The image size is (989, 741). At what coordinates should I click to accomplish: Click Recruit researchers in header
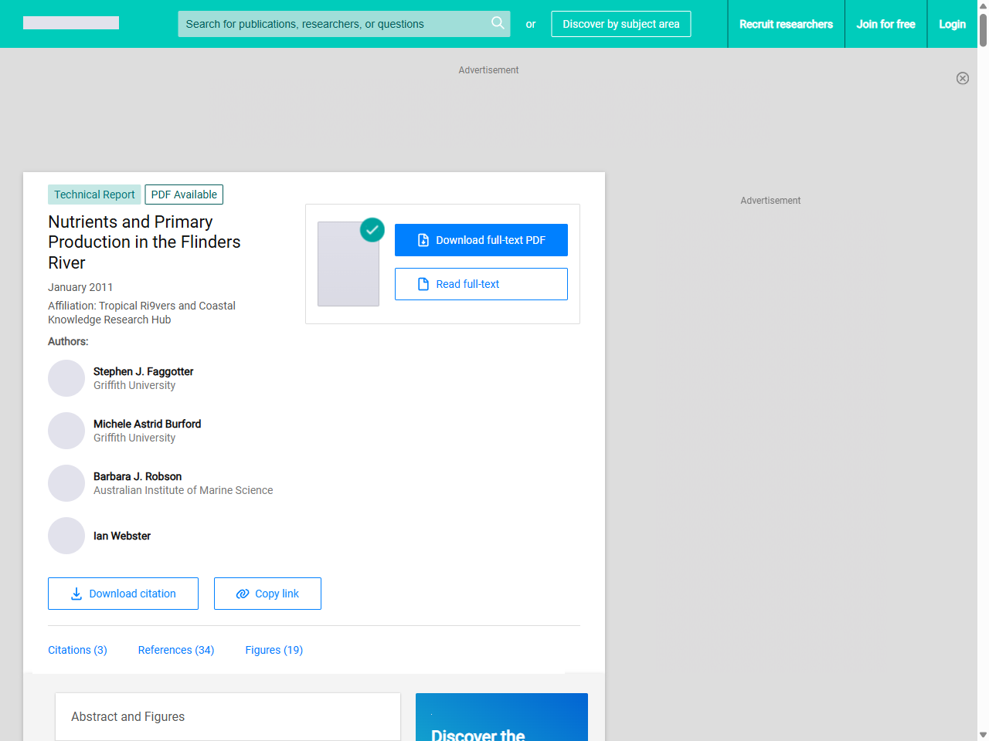pyautogui.click(x=786, y=24)
